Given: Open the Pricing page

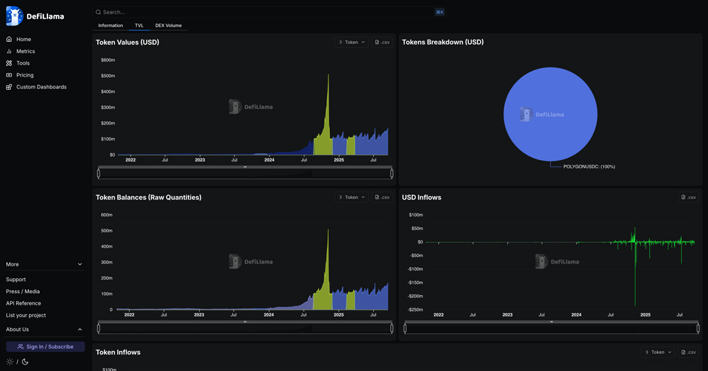Looking at the screenshot, I should (25, 75).
